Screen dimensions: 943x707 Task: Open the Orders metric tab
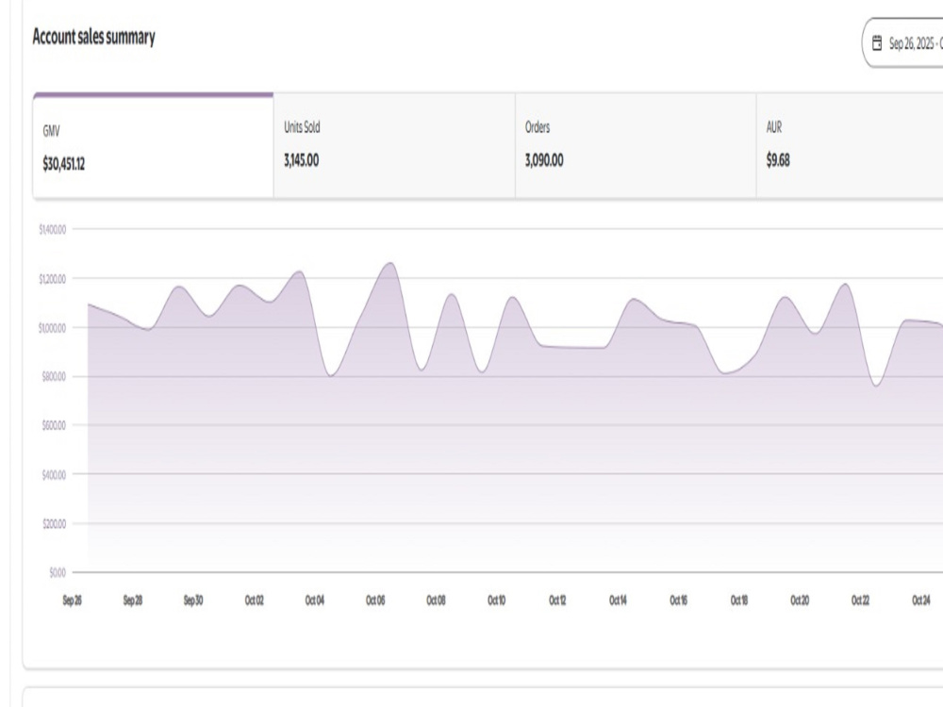click(636, 145)
